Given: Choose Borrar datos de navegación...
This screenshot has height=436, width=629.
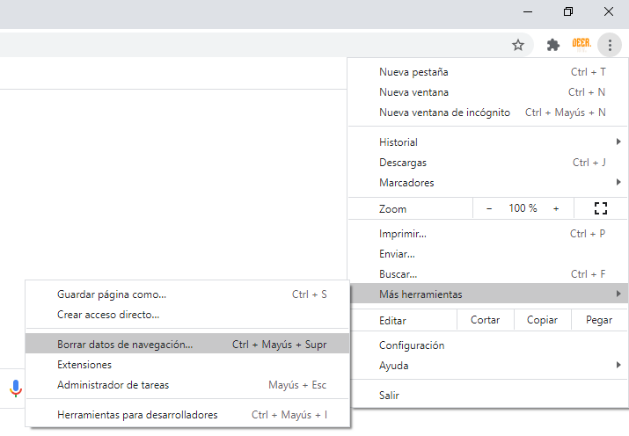Looking at the screenshot, I should (187, 345).
